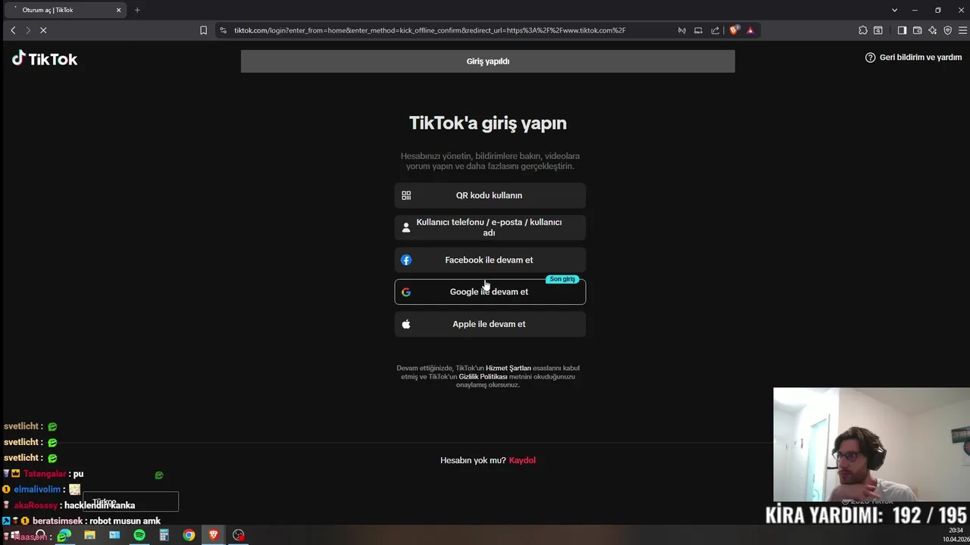Open the extensions puzzle icon

862,30
